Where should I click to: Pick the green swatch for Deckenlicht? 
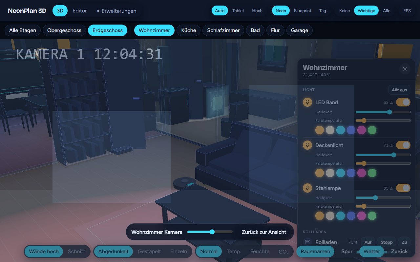[x=372, y=173]
